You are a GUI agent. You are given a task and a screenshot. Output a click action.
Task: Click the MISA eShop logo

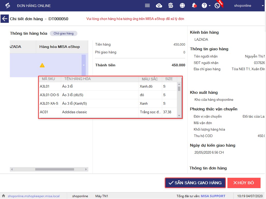click(8, 6)
